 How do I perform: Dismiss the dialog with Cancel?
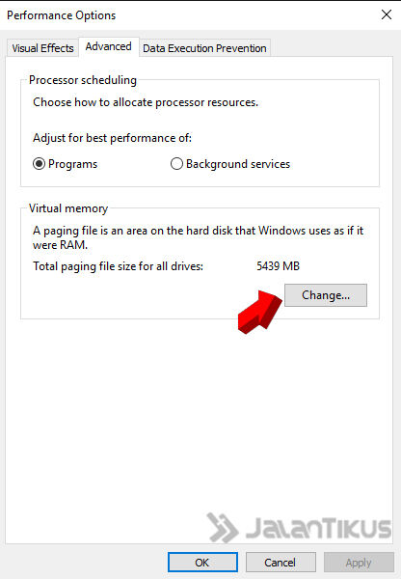point(281,563)
